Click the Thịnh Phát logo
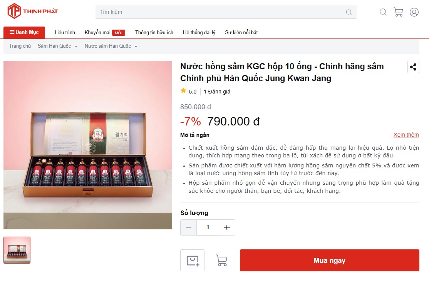 [x=33, y=11]
